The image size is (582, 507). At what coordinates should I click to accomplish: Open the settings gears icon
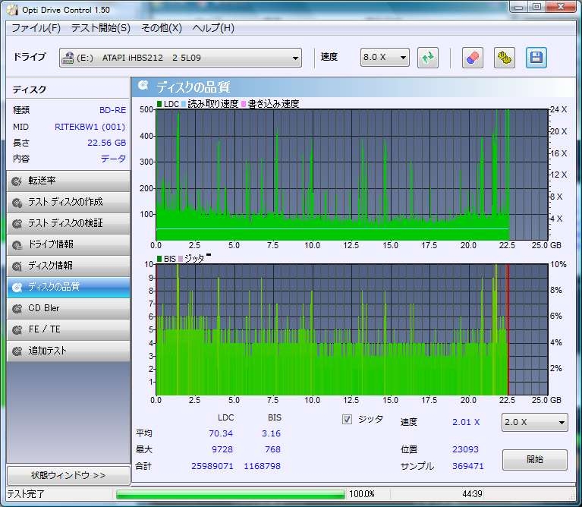(504, 58)
